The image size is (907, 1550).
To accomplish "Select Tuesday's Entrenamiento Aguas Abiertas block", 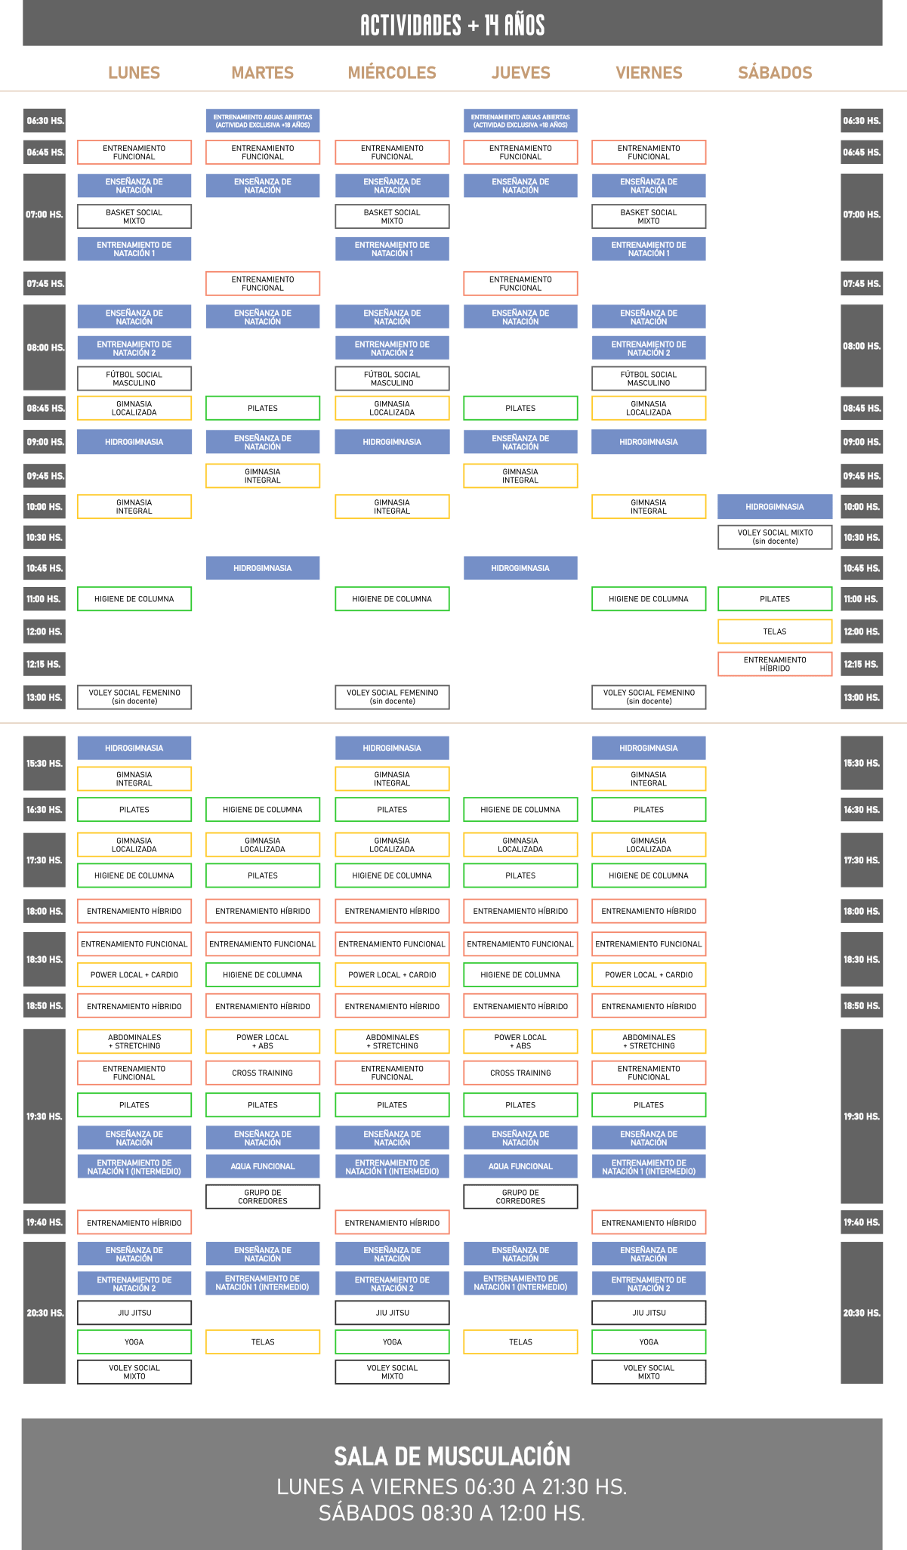I will 263,121.
